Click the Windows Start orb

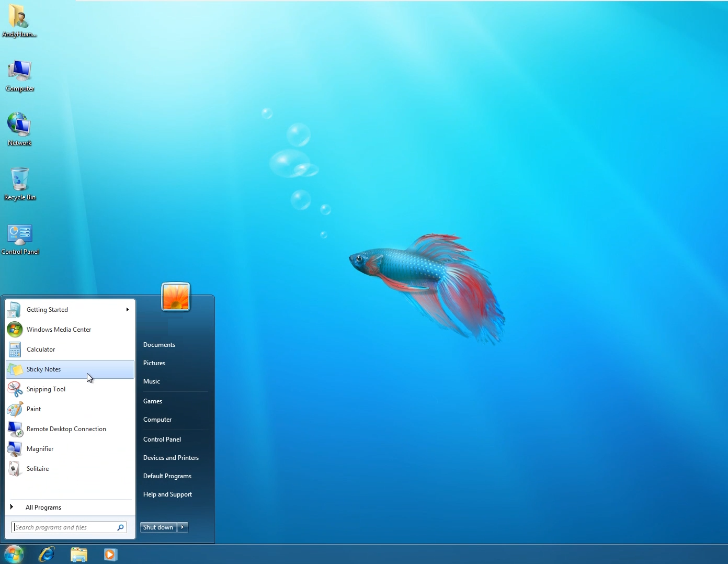pyautogui.click(x=14, y=554)
